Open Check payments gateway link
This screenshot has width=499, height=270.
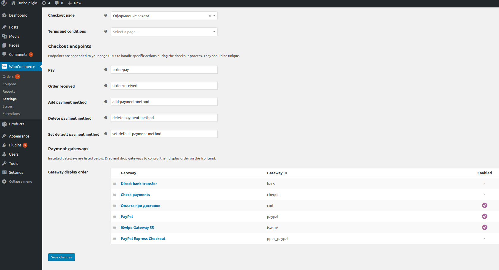click(x=135, y=195)
